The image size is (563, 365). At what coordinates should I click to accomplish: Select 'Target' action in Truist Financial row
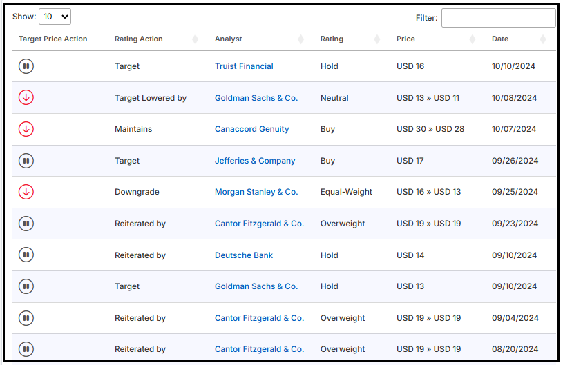(126, 66)
